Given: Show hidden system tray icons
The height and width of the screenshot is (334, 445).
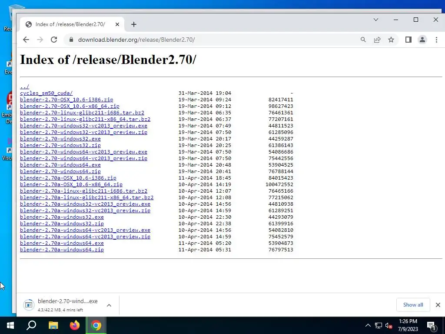Looking at the screenshot, I should click(x=368, y=325).
